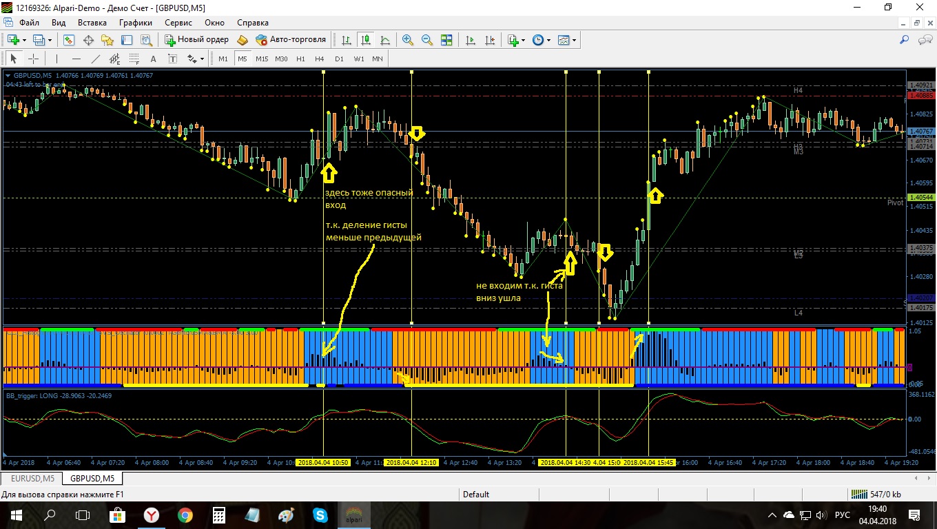Open Skype from the taskbar
Viewport: 937px width, 529px height.
pos(320,515)
